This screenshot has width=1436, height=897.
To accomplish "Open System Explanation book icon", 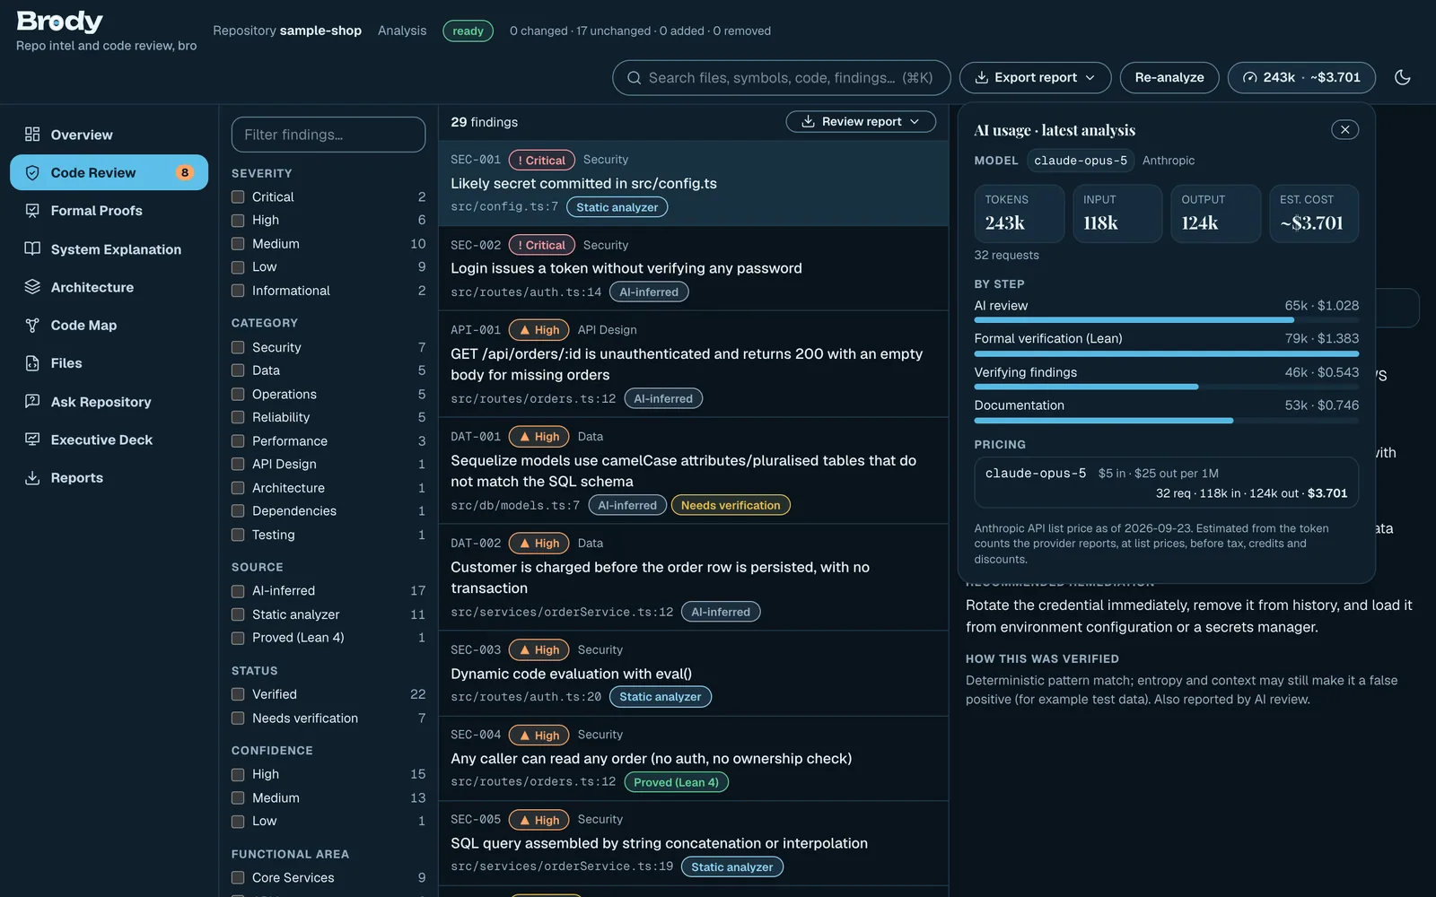I will coord(32,249).
